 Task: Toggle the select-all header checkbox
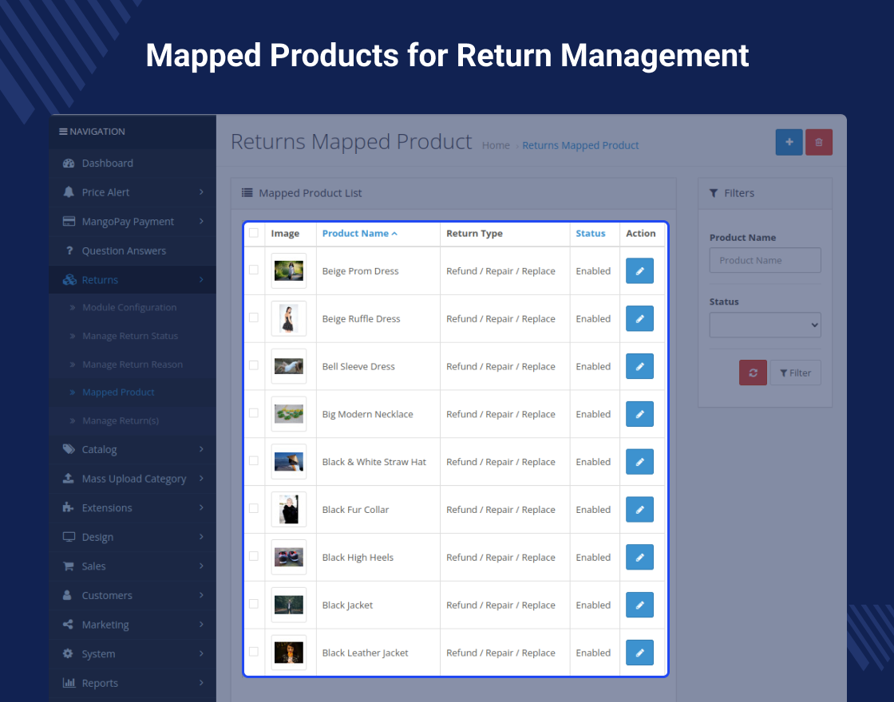coord(254,232)
